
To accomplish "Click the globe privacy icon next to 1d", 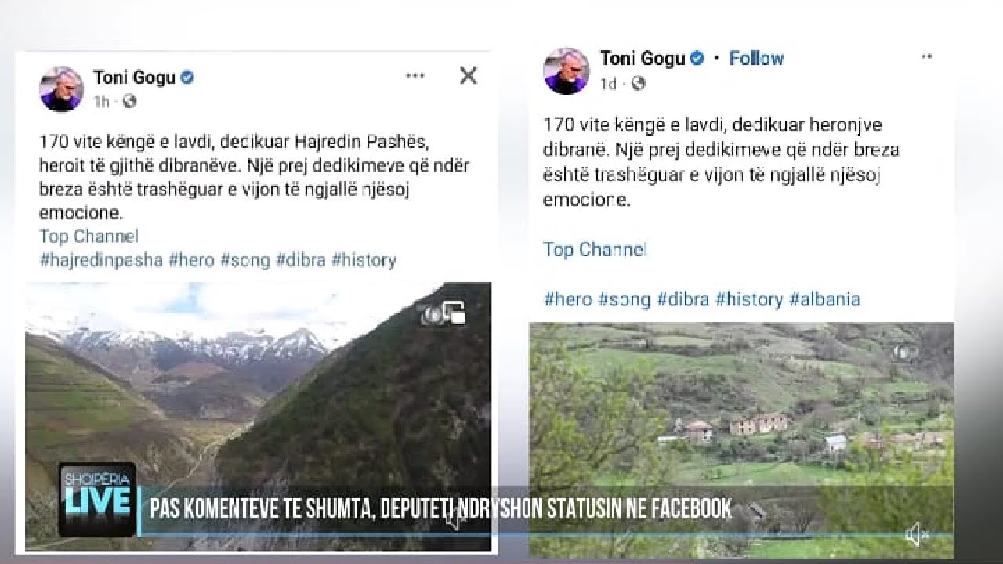I will click(638, 83).
